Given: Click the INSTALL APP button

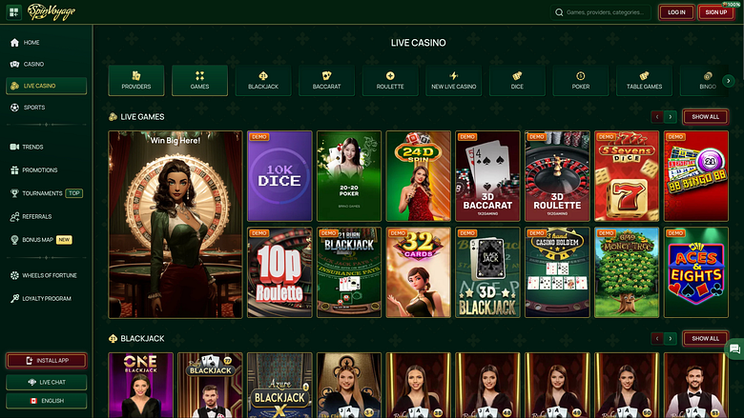Looking at the screenshot, I should pyautogui.click(x=46, y=361).
